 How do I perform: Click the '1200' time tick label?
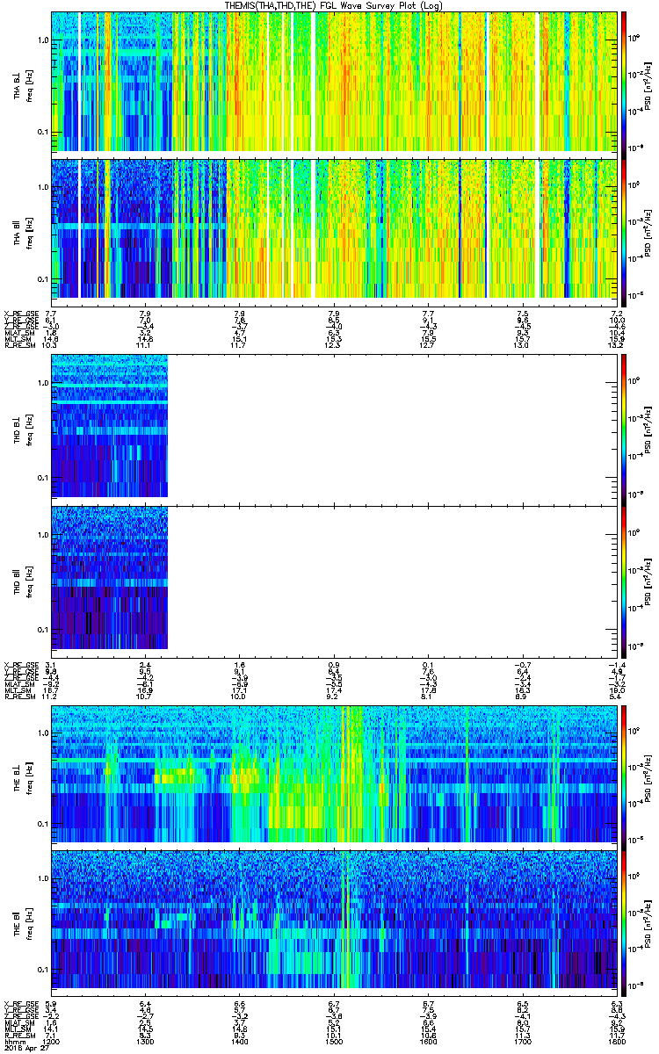coord(51,1040)
